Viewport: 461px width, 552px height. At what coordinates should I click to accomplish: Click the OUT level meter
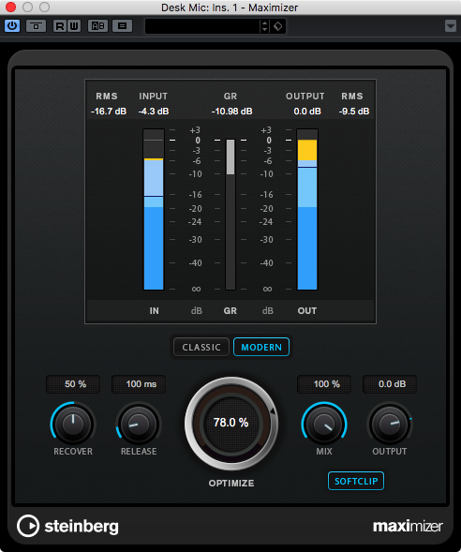307,210
